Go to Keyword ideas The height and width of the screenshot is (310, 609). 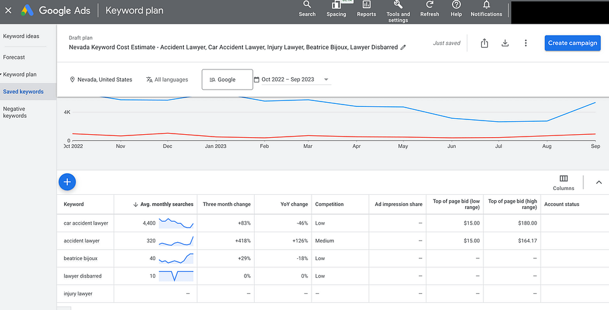coord(21,36)
